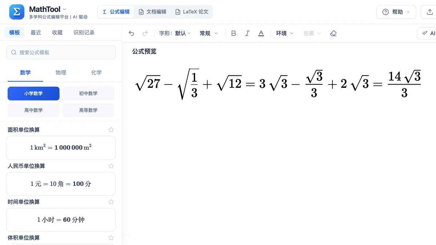Switch to the 文档编辑 tab
The image size is (436, 245).
coord(153,12)
